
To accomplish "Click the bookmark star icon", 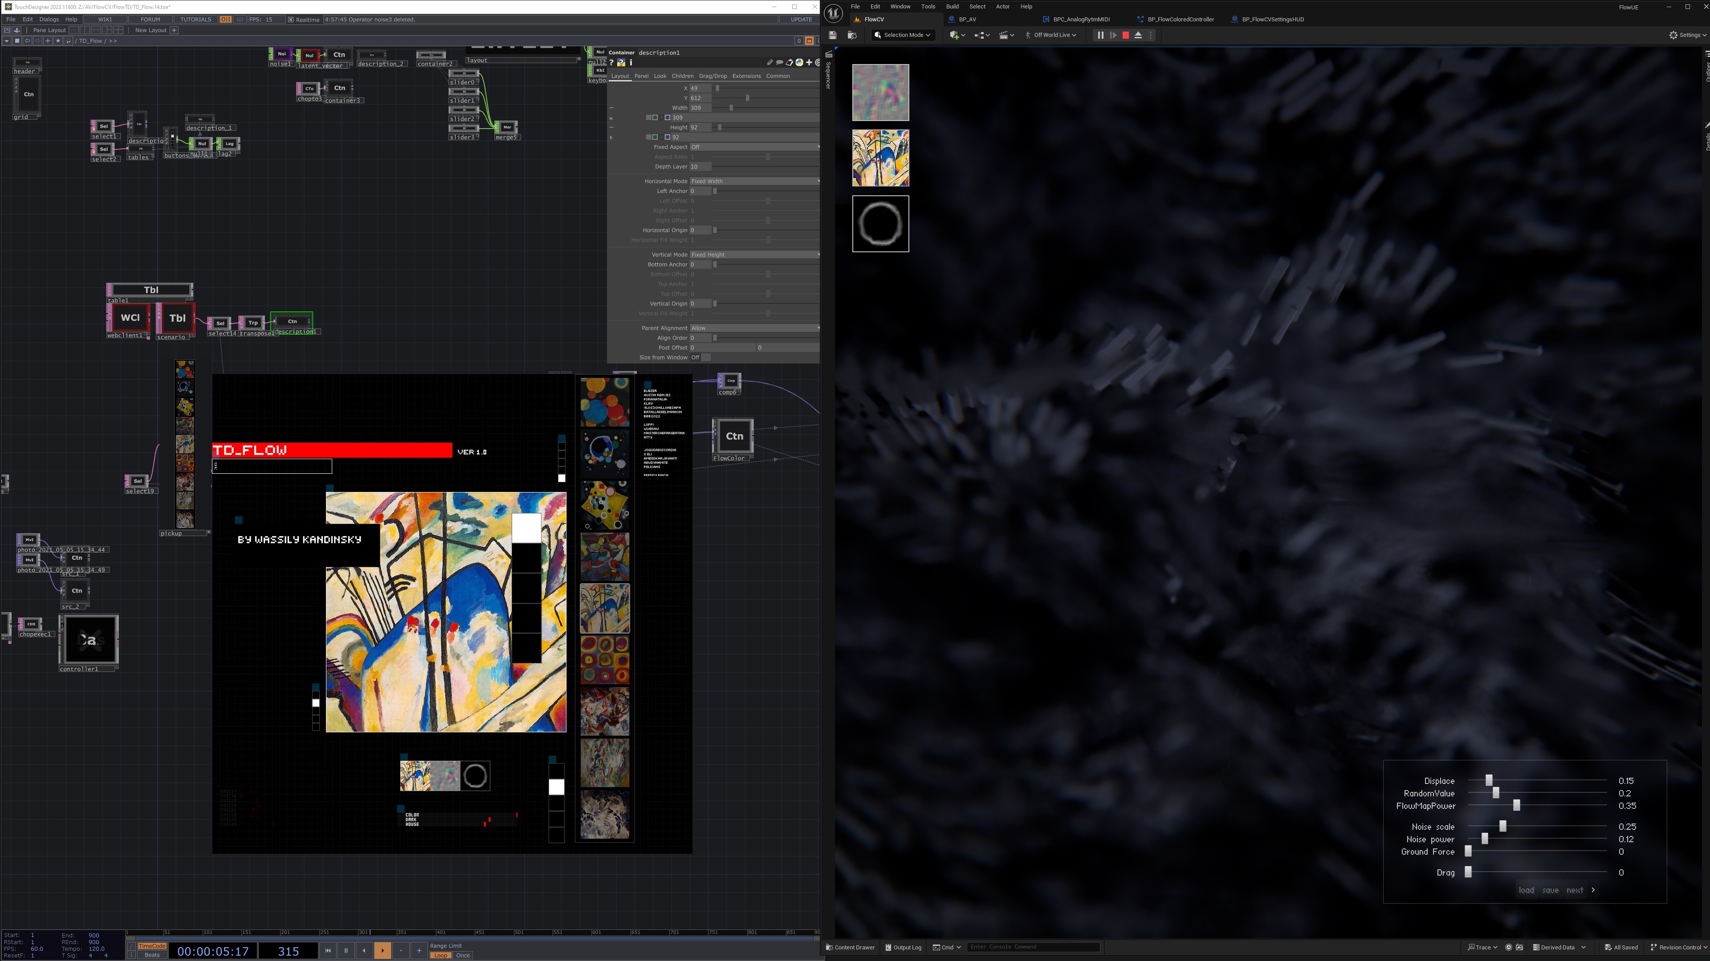I will click(58, 40).
